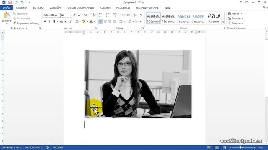Click the sort A-Z icon
Viewport: 268px width, 150px height.
click(135, 15)
